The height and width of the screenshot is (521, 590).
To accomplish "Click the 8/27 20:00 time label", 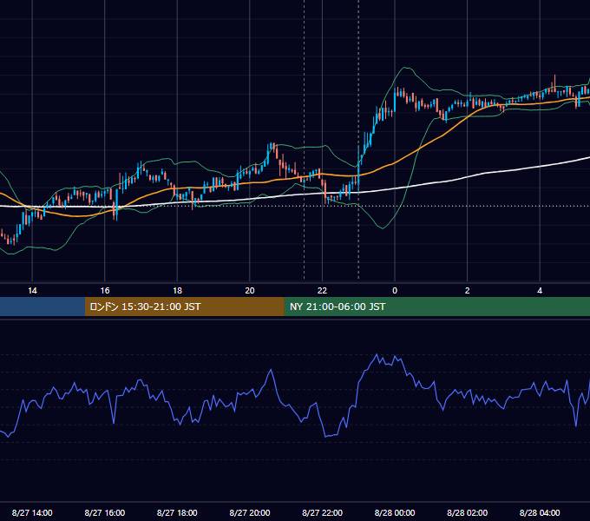I will [x=250, y=512].
